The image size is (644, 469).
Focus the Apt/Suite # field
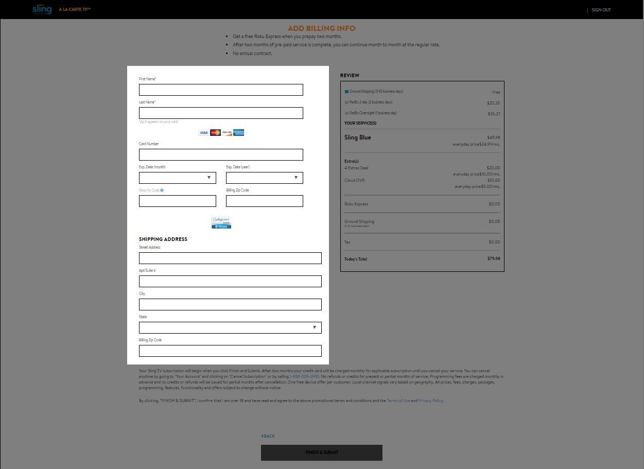click(x=230, y=281)
